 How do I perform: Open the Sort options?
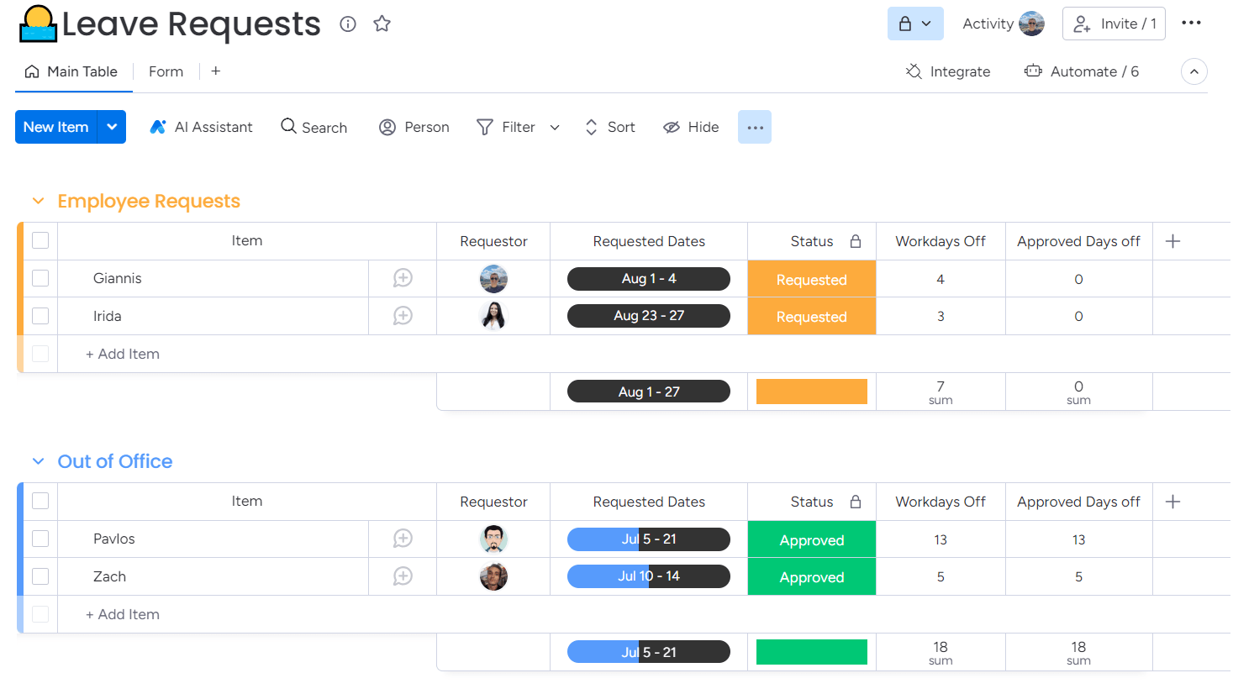[609, 127]
